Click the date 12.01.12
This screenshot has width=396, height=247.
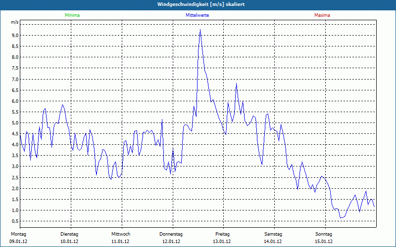pyautogui.click(x=171, y=242)
